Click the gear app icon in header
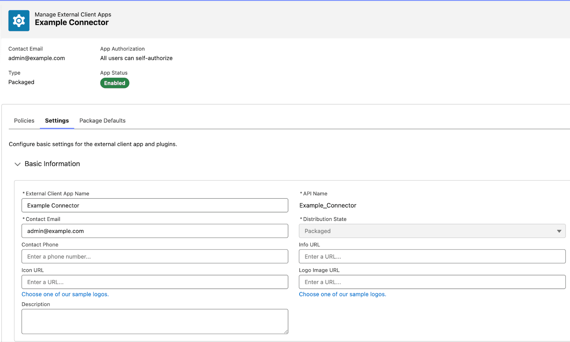The width and height of the screenshot is (570, 342). pyautogui.click(x=19, y=21)
